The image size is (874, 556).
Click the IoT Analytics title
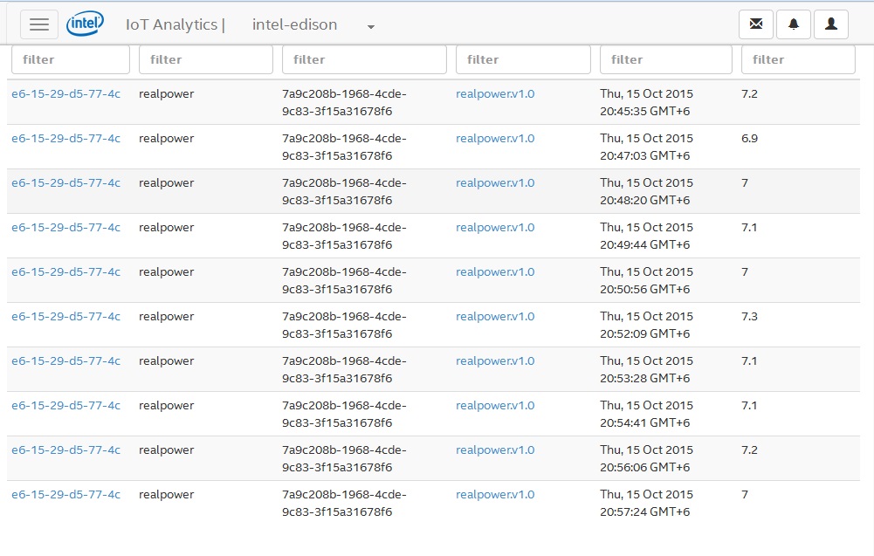(x=171, y=24)
